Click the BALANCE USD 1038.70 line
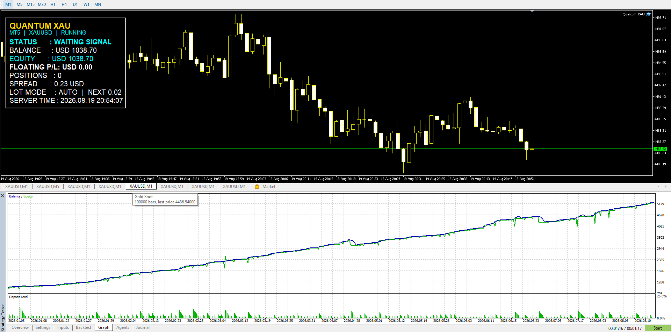Image resolution: width=671 pixels, height=332 pixels. click(53, 50)
